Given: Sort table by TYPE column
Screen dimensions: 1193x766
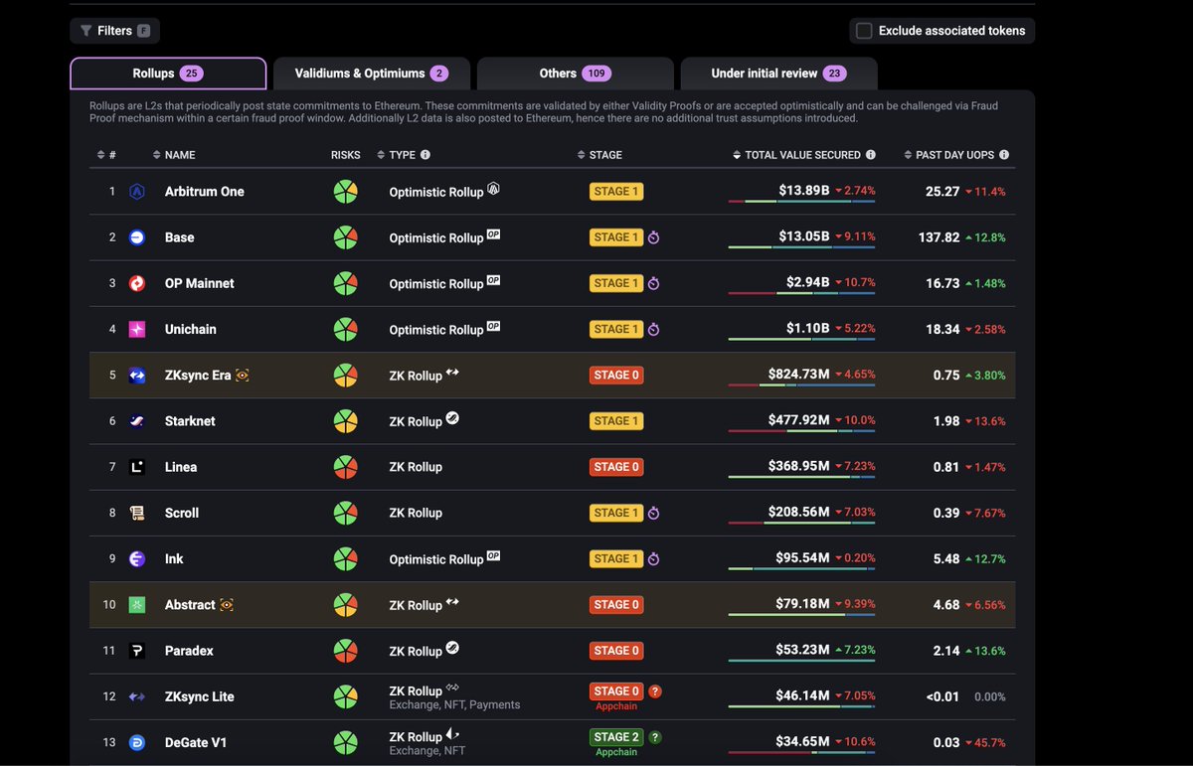Looking at the screenshot, I should (x=396, y=155).
